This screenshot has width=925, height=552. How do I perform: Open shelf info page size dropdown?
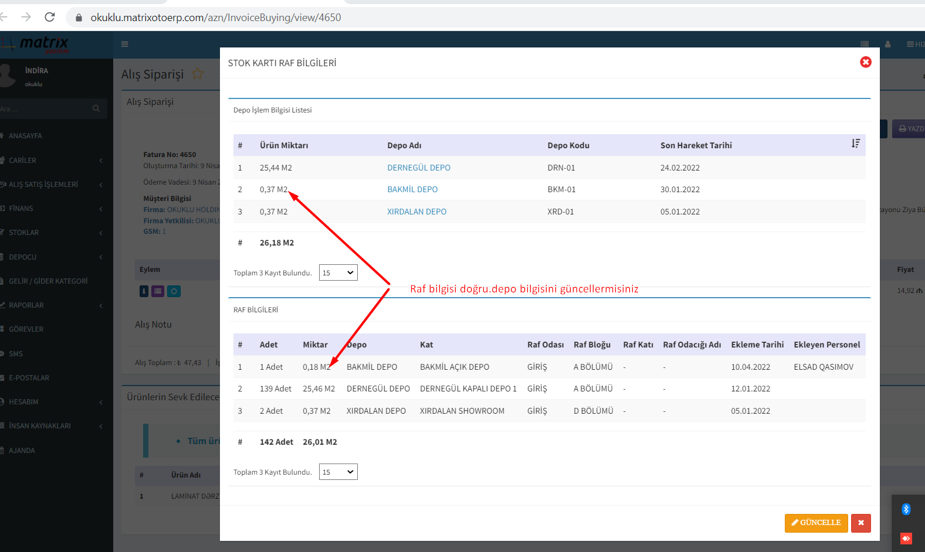coord(338,472)
